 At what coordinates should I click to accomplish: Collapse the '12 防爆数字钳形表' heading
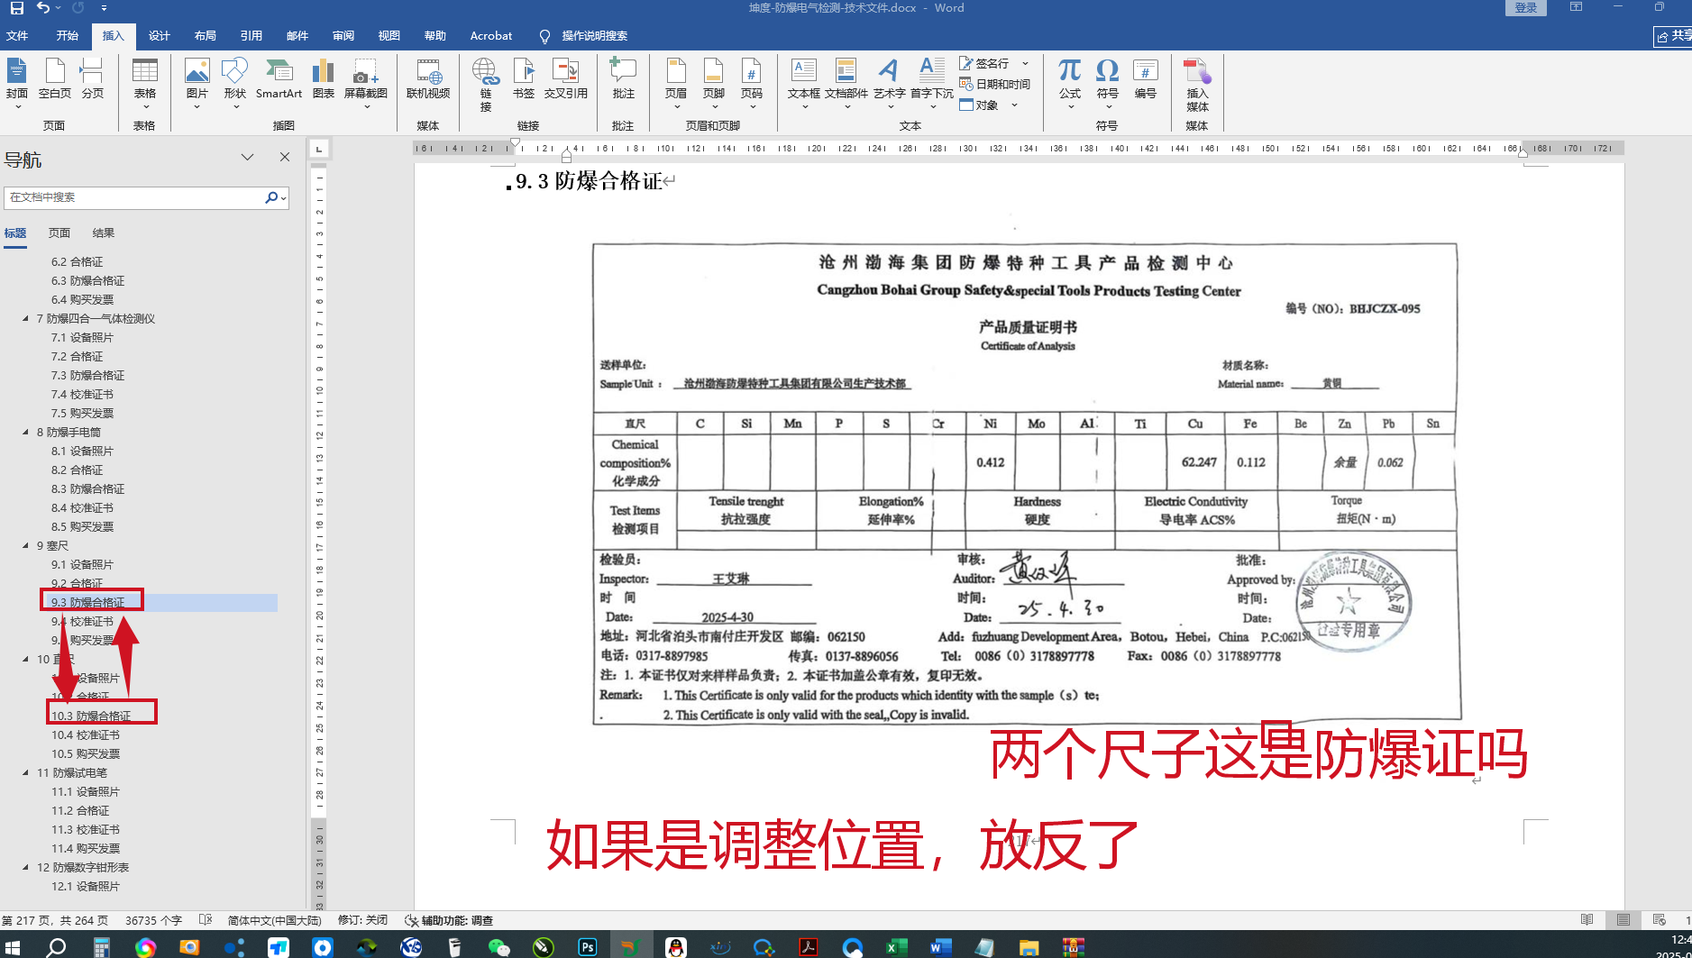click(25, 867)
